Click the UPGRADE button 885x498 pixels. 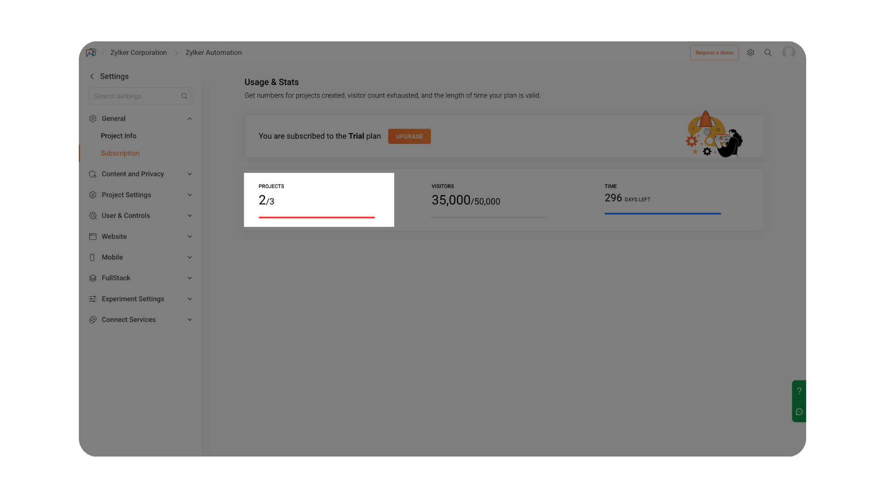point(409,136)
